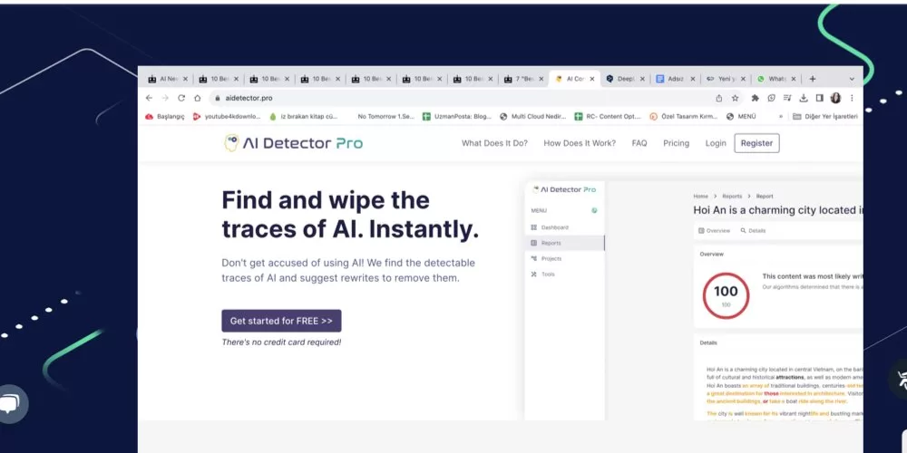907x453 pixels.
Task: Open the UzmanPosta: Blog bookmark
Action: (x=457, y=116)
